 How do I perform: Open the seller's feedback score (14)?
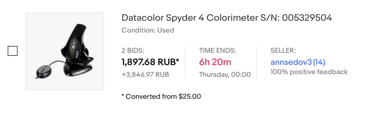[319, 62]
